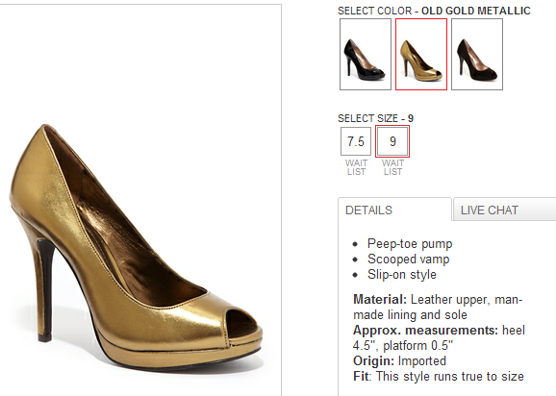
Task: Click the Select Size heading text
Action: point(367,118)
